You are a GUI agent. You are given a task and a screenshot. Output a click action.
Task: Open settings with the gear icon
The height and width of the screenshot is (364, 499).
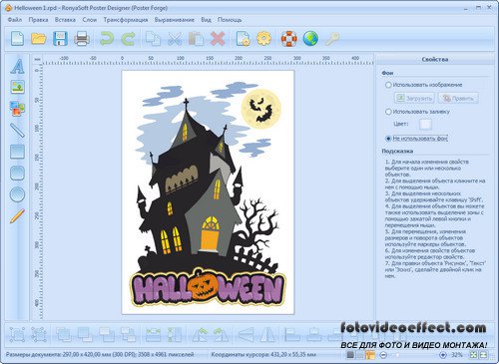pyautogui.click(x=263, y=39)
